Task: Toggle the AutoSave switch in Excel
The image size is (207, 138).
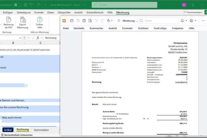Action: click(x=18, y=5)
